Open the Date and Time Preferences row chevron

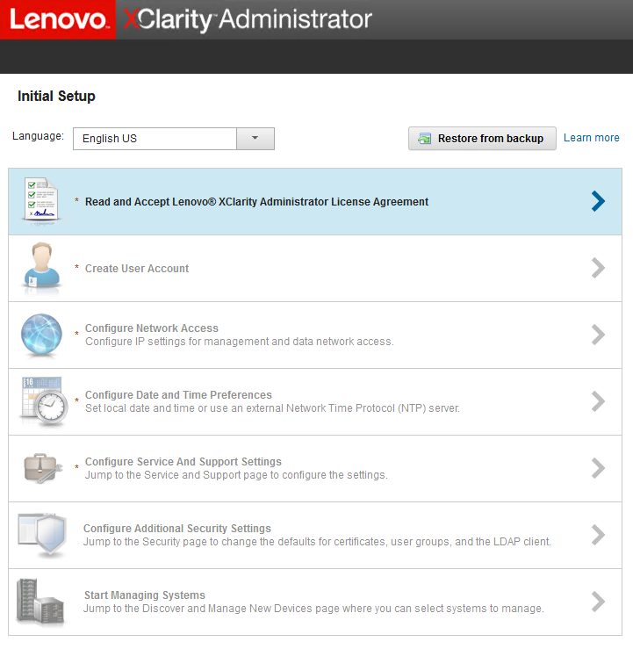click(x=598, y=401)
